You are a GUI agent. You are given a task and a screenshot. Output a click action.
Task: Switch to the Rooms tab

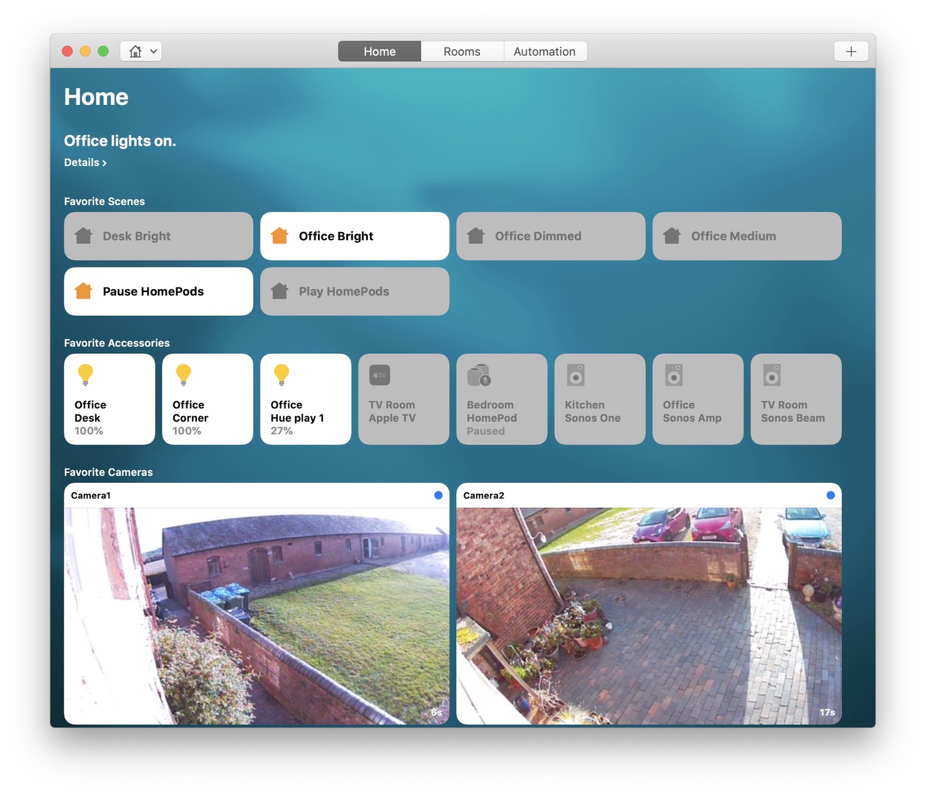click(x=462, y=51)
